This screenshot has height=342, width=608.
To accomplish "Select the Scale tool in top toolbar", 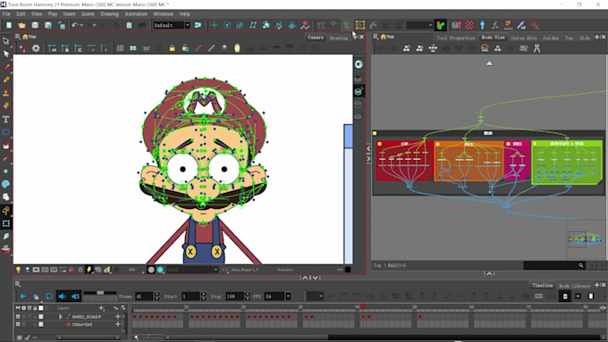I will pos(240,26).
